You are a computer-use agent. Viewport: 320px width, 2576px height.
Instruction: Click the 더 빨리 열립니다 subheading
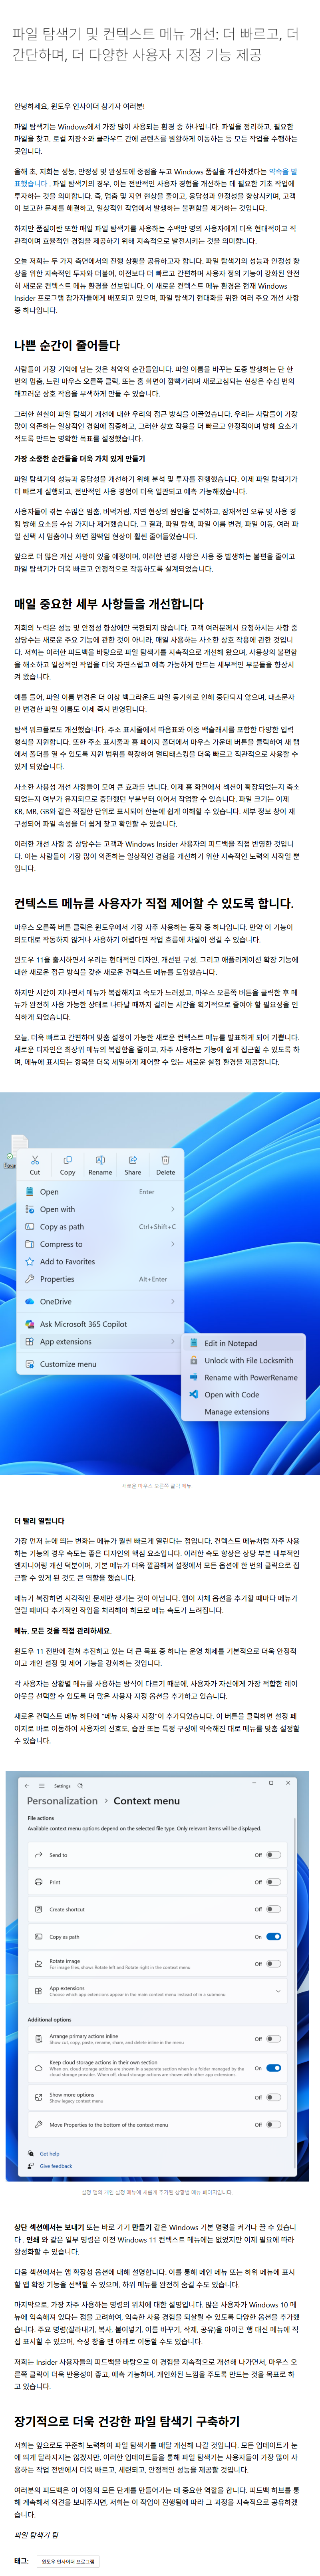pos(39,1521)
